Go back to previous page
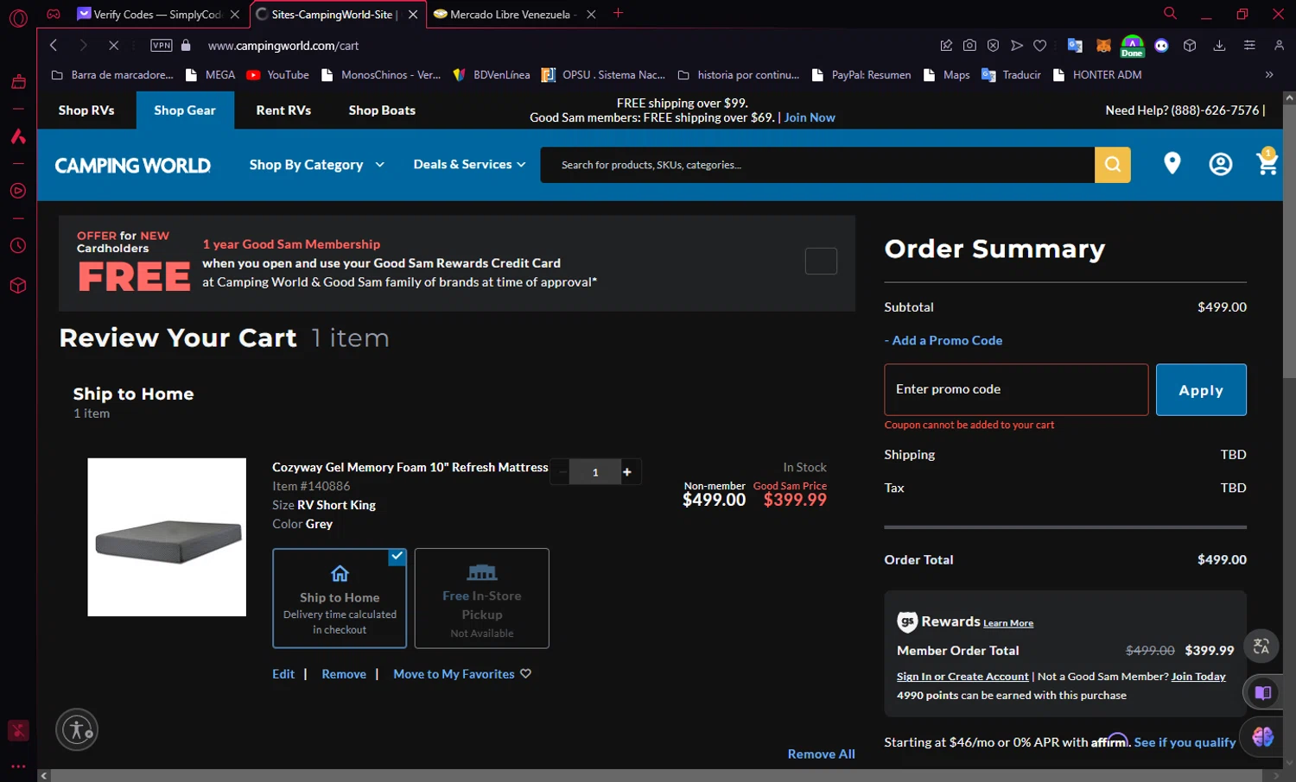The image size is (1296, 782). point(54,45)
